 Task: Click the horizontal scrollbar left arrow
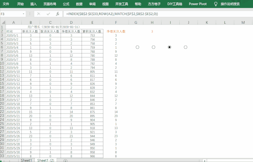pyautogui.click(x=205, y=161)
